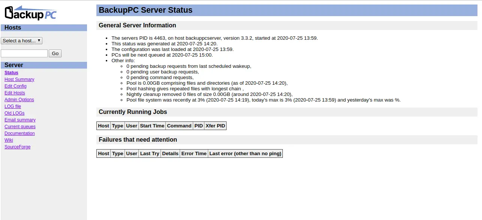View the LOG file
The image size is (482, 220).
(x=13, y=106)
